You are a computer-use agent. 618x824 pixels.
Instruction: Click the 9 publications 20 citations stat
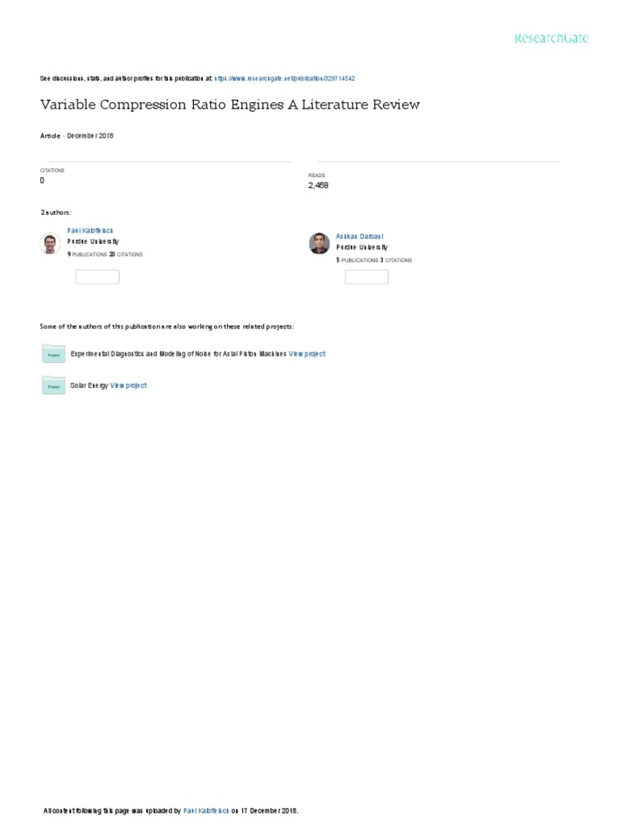105,254
